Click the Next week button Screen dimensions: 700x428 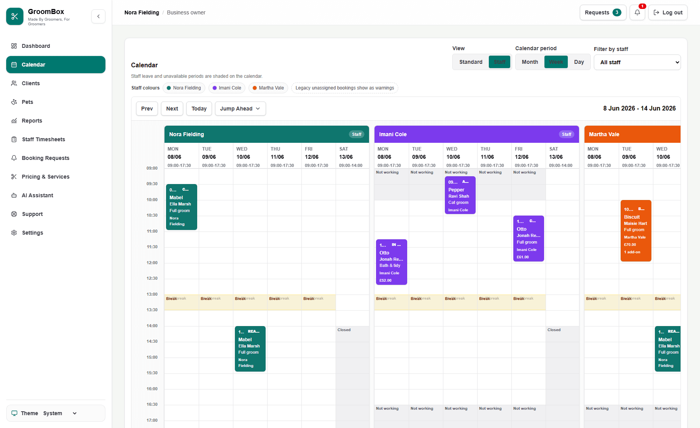[172, 109]
